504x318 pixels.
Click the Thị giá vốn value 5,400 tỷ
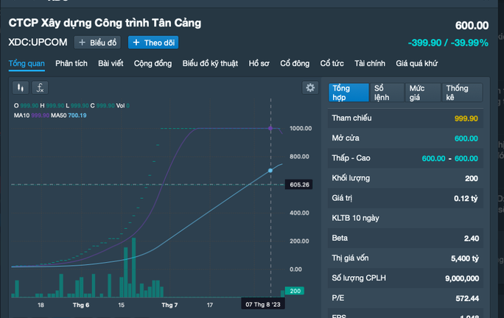[x=465, y=258]
